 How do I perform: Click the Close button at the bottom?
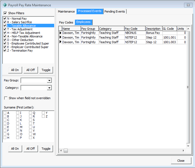point(181,161)
